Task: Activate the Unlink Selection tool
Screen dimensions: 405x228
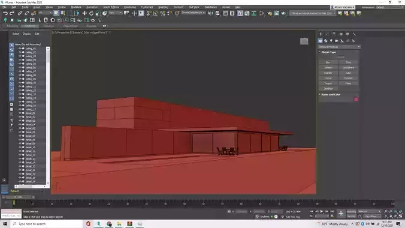Action: 26,13
